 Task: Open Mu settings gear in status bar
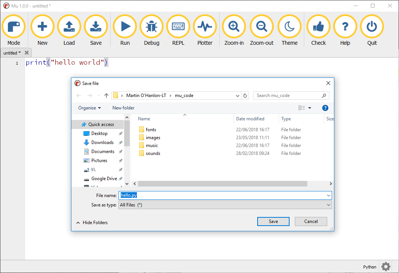(x=385, y=267)
